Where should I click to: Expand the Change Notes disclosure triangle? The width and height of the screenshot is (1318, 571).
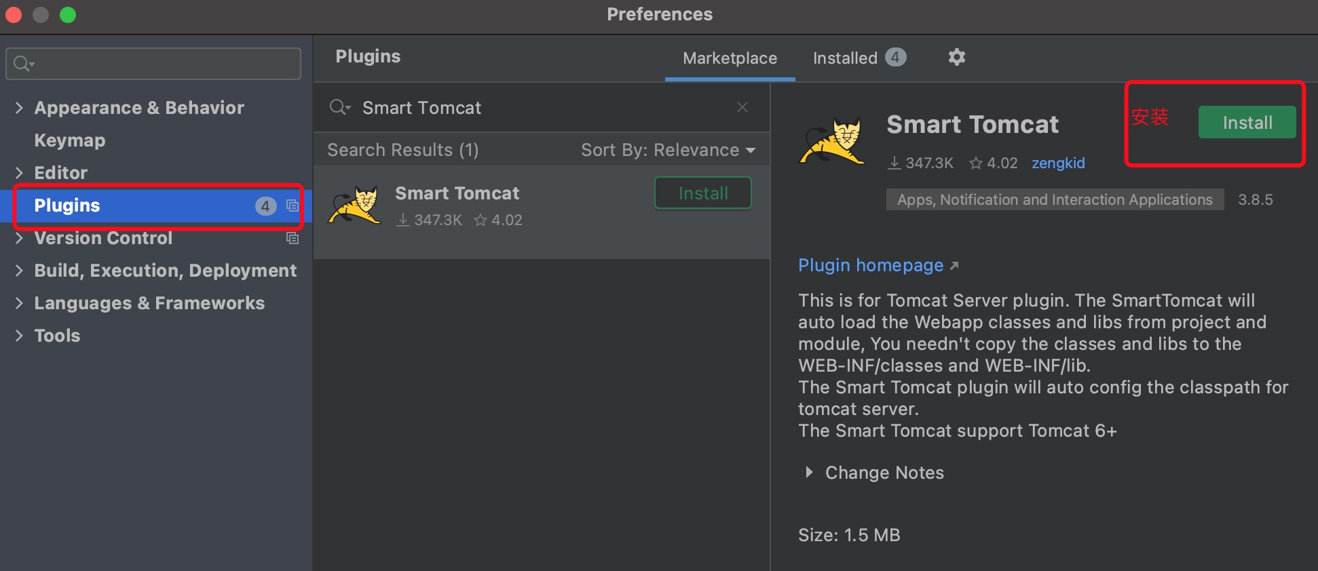pos(808,472)
